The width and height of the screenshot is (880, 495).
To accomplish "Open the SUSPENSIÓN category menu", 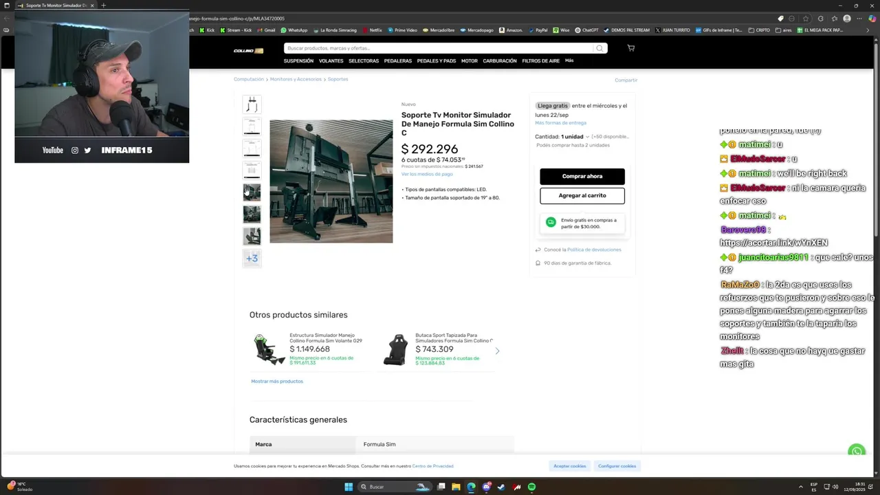I will [x=298, y=60].
